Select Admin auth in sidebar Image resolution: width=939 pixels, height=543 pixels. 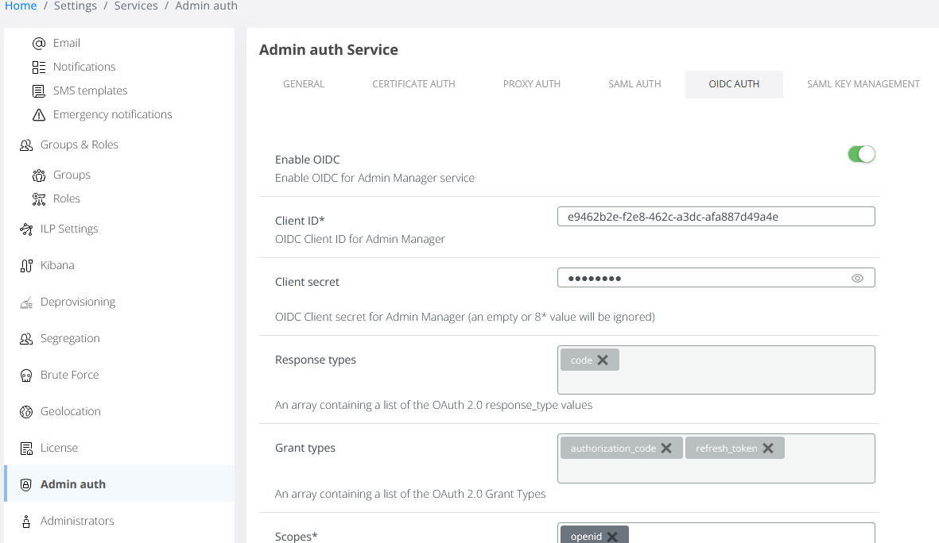pyautogui.click(x=119, y=484)
